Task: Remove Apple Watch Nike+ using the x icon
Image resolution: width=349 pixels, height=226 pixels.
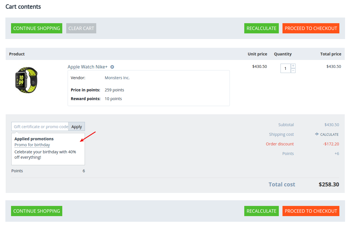Action: (112, 67)
